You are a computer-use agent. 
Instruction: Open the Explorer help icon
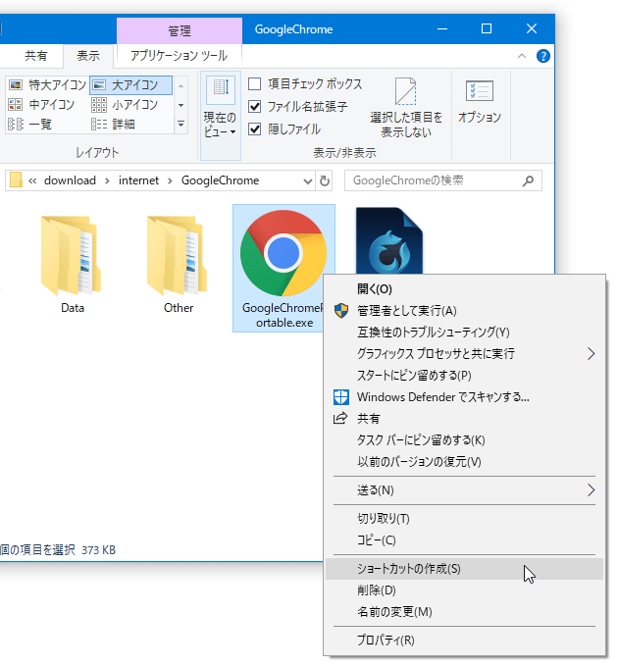point(543,56)
